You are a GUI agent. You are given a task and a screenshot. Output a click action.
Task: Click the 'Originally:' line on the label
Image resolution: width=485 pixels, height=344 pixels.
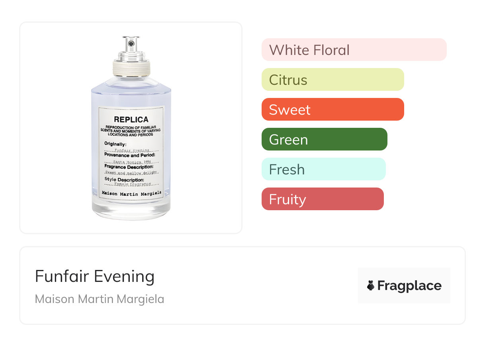tap(115, 144)
